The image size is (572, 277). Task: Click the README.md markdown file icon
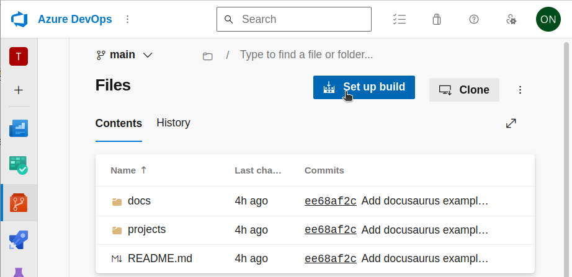[x=117, y=259]
